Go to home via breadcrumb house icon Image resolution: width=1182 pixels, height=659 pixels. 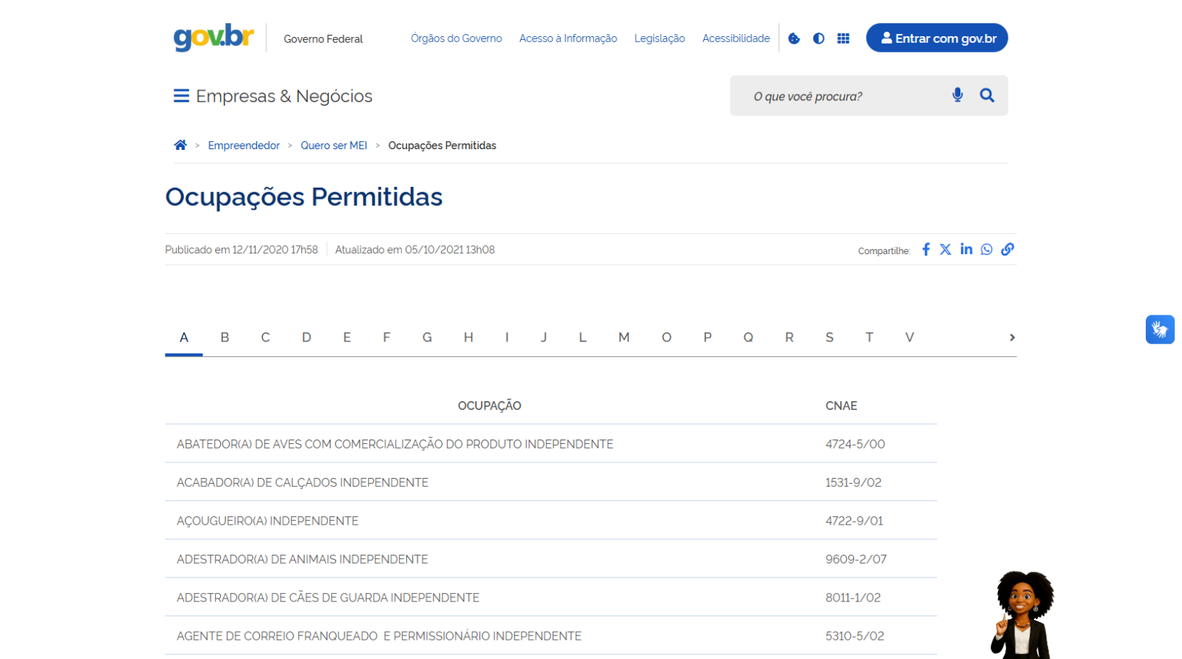pos(180,145)
